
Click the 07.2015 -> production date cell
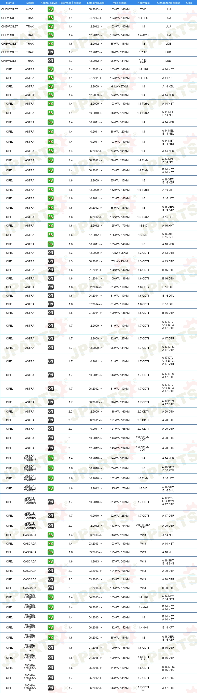coord(95,588)
